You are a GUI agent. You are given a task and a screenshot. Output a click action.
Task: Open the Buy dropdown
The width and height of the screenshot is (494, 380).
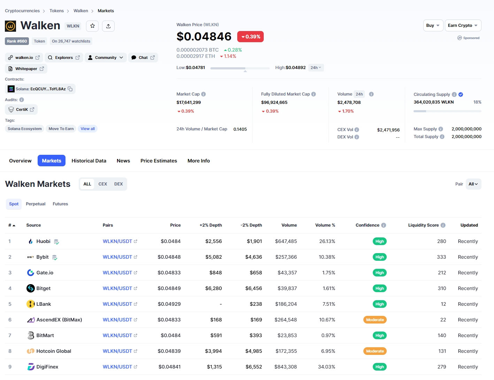click(x=433, y=25)
